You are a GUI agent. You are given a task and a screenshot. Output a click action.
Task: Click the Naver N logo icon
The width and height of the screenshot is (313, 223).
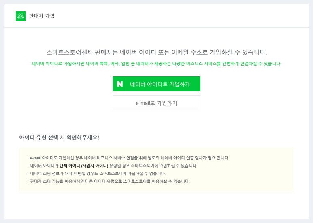(x=120, y=84)
